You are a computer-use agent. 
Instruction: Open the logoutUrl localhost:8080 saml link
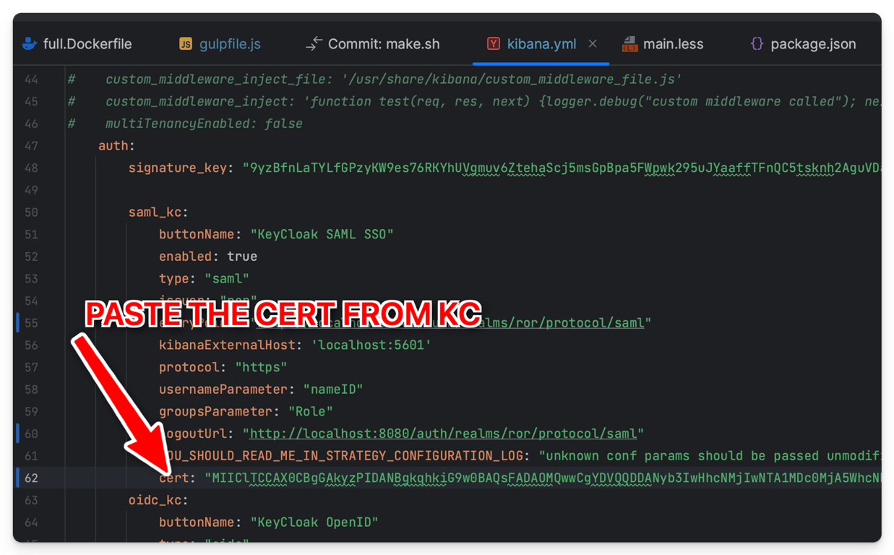pos(442,434)
